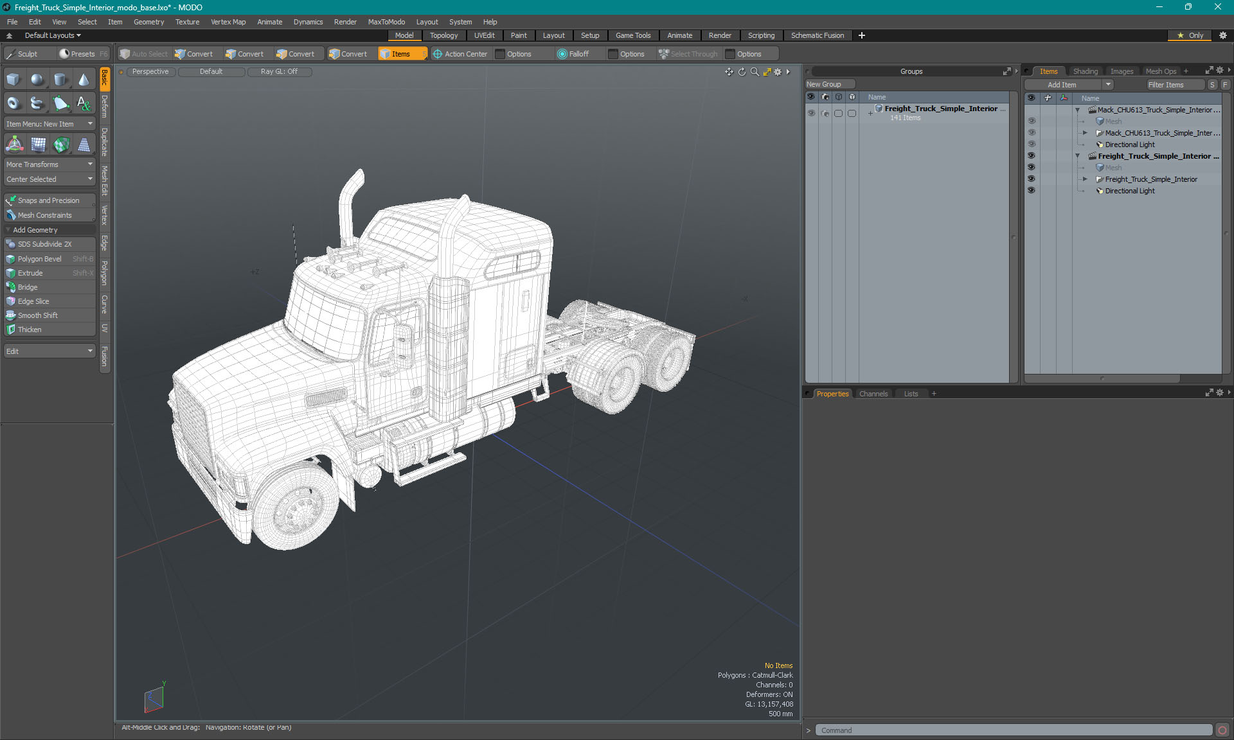The image size is (1234, 740).
Task: Click the viewport rotate icon
Action: click(x=742, y=72)
